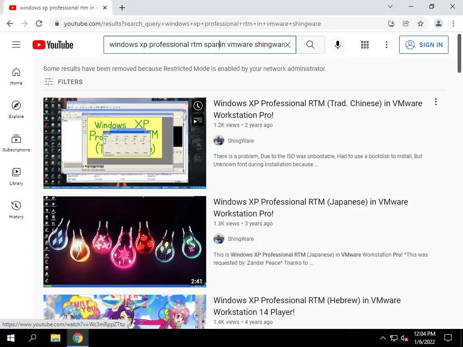Select the windows xp professional rtm tab
Image resolution: width=463 pixels, height=347 pixels.
pos(58,8)
